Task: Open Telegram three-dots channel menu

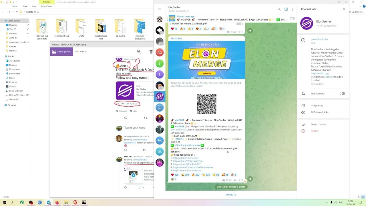Action: (293, 9)
